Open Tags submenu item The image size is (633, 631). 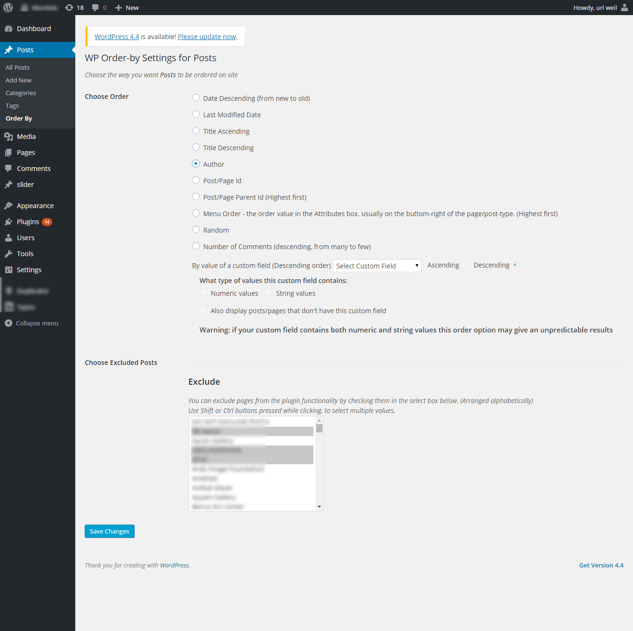(12, 105)
